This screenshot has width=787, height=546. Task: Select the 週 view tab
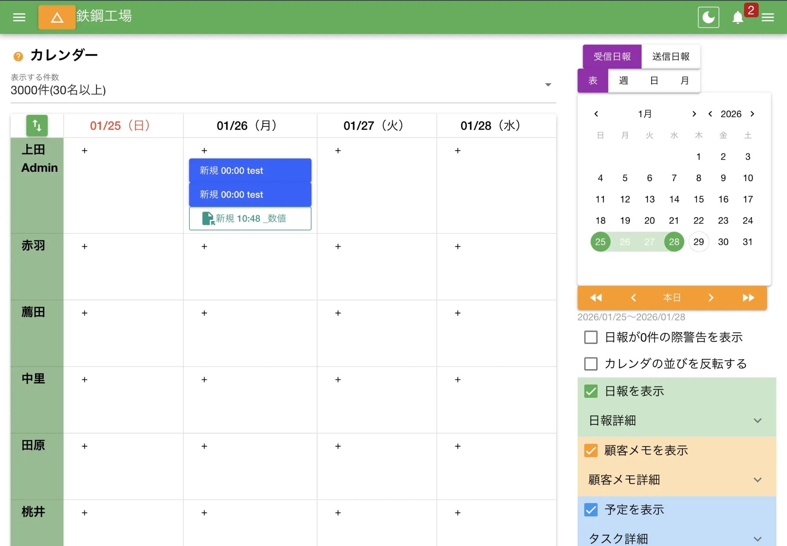[623, 81]
